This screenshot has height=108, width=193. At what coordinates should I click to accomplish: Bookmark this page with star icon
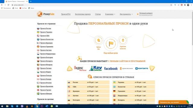click(x=171, y=5)
